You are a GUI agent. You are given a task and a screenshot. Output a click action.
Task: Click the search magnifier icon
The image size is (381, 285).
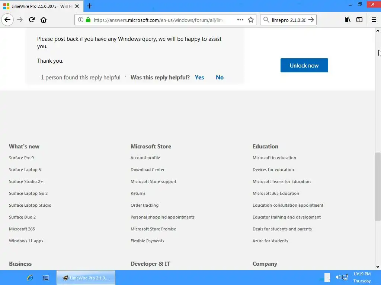pyautogui.click(x=266, y=20)
